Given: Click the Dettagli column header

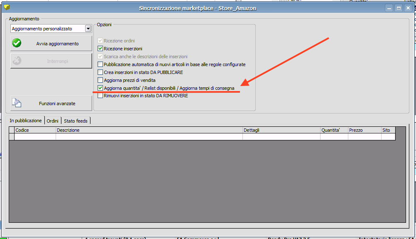Looking at the screenshot, I should click(x=281, y=130).
